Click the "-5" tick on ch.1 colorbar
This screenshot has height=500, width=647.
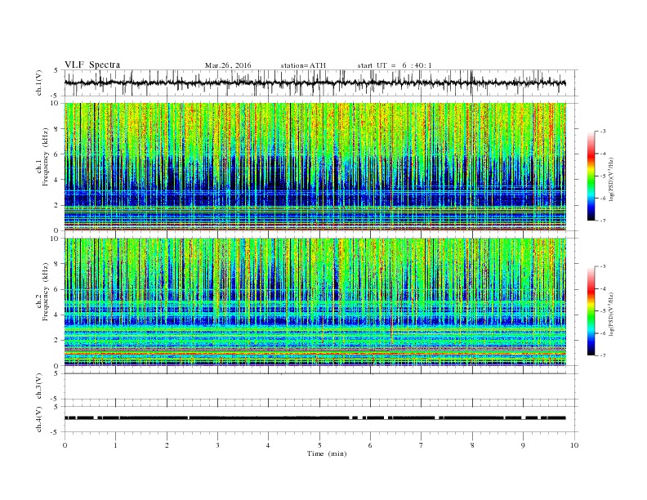603,176
